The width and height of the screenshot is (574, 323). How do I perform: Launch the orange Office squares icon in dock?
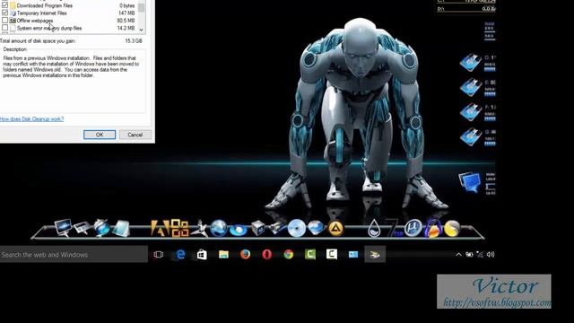(x=179, y=228)
